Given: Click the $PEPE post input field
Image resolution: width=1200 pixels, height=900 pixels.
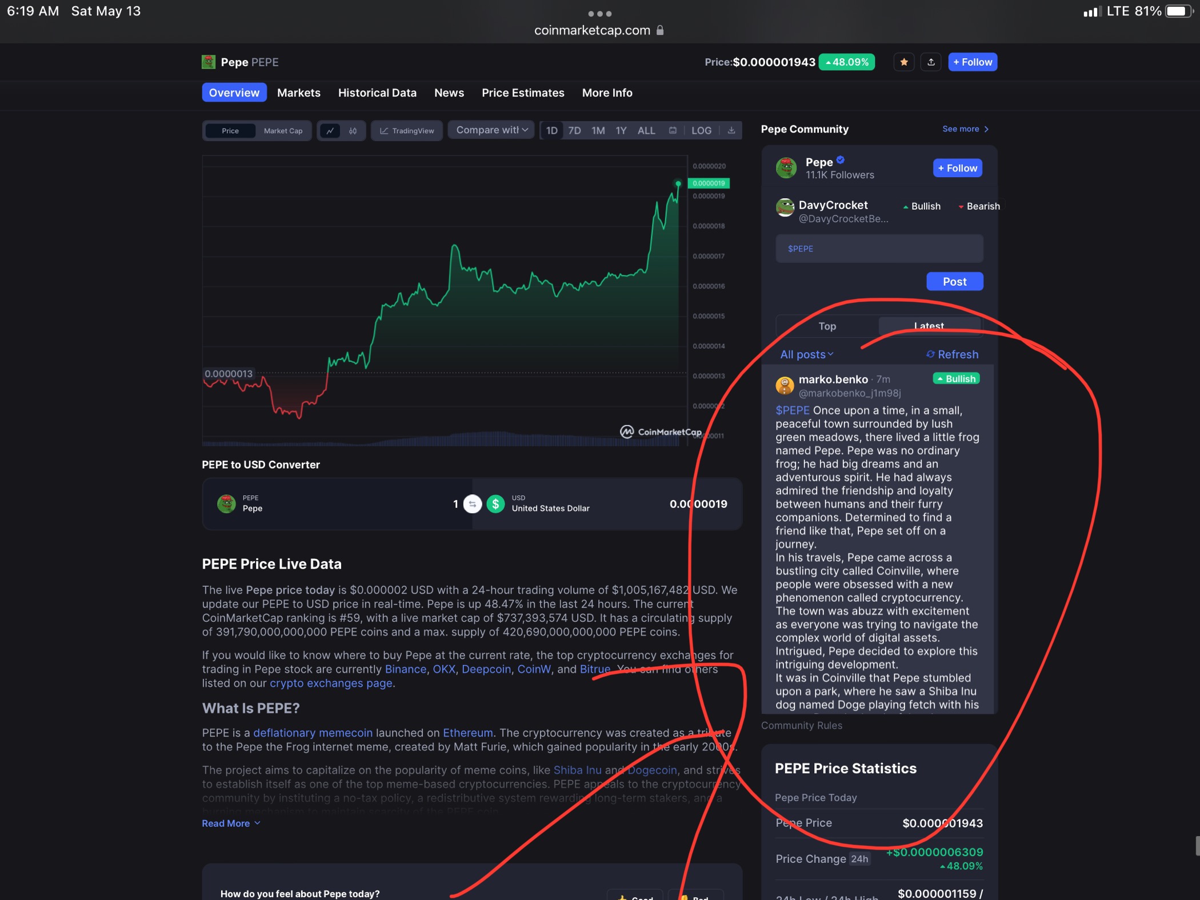Looking at the screenshot, I should [x=879, y=249].
